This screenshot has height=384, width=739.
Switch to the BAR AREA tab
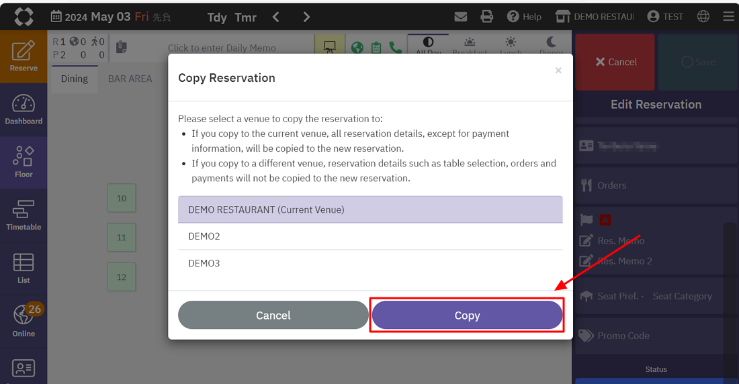(x=130, y=79)
